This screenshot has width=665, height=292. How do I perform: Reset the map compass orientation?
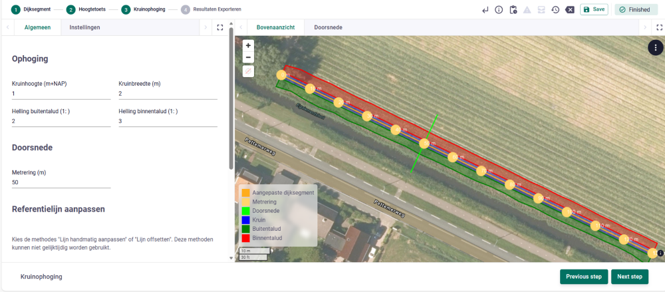pos(248,71)
